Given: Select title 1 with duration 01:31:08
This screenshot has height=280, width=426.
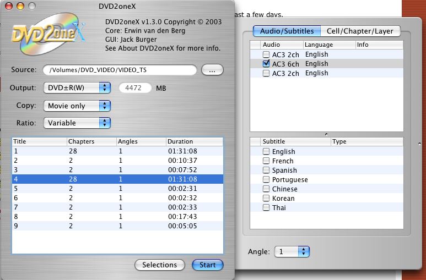Looking at the screenshot, I should tap(117, 151).
